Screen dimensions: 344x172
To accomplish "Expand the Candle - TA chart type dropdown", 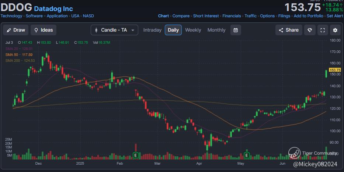I will click(114, 30).
